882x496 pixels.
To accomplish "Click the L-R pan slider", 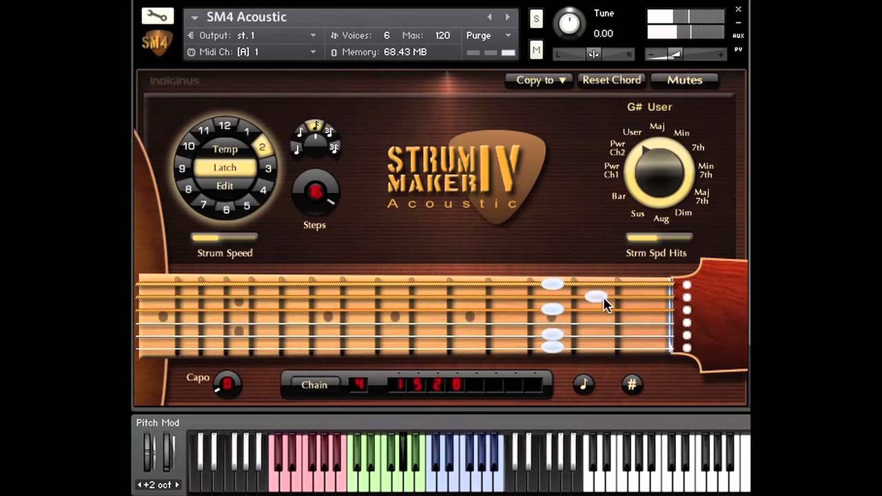I will click(594, 54).
